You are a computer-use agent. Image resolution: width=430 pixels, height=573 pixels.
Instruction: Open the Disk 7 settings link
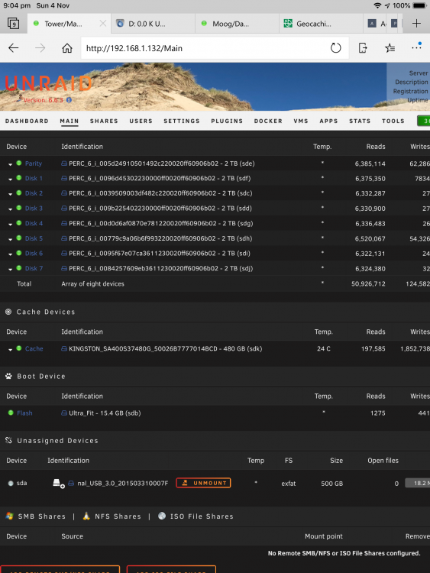34,268
